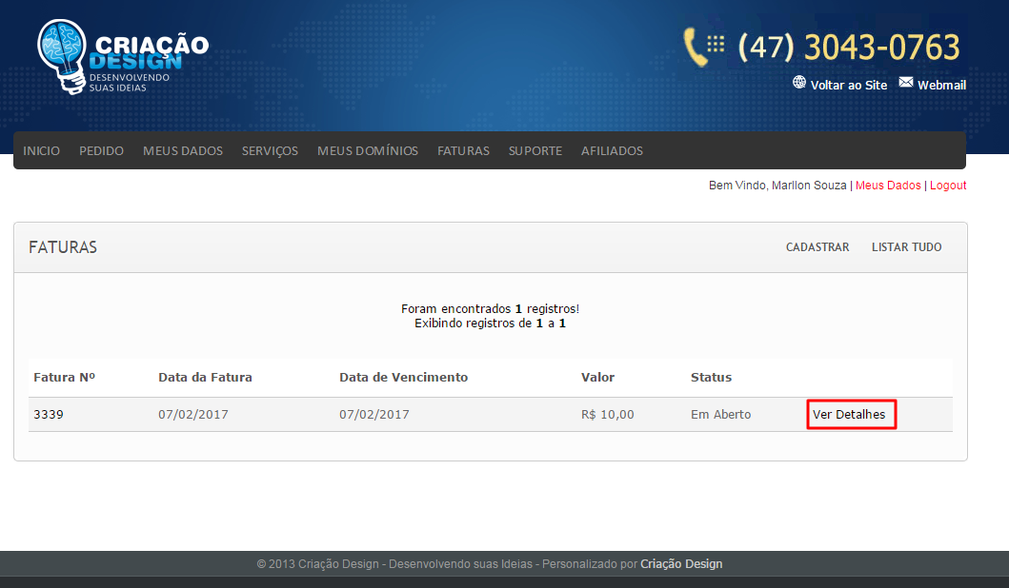Image resolution: width=1009 pixels, height=588 pixels.
Task: Open the Voltar ao Site link
Action: [848, 85]
